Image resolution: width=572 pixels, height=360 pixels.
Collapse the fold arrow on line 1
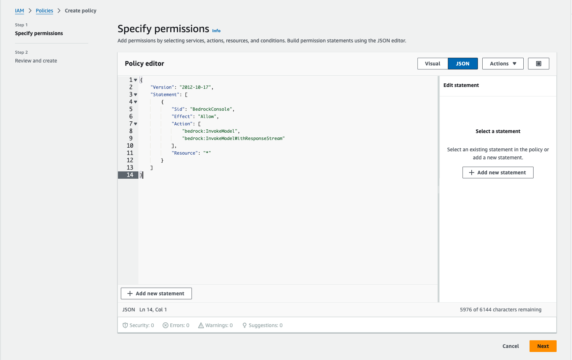135,80
